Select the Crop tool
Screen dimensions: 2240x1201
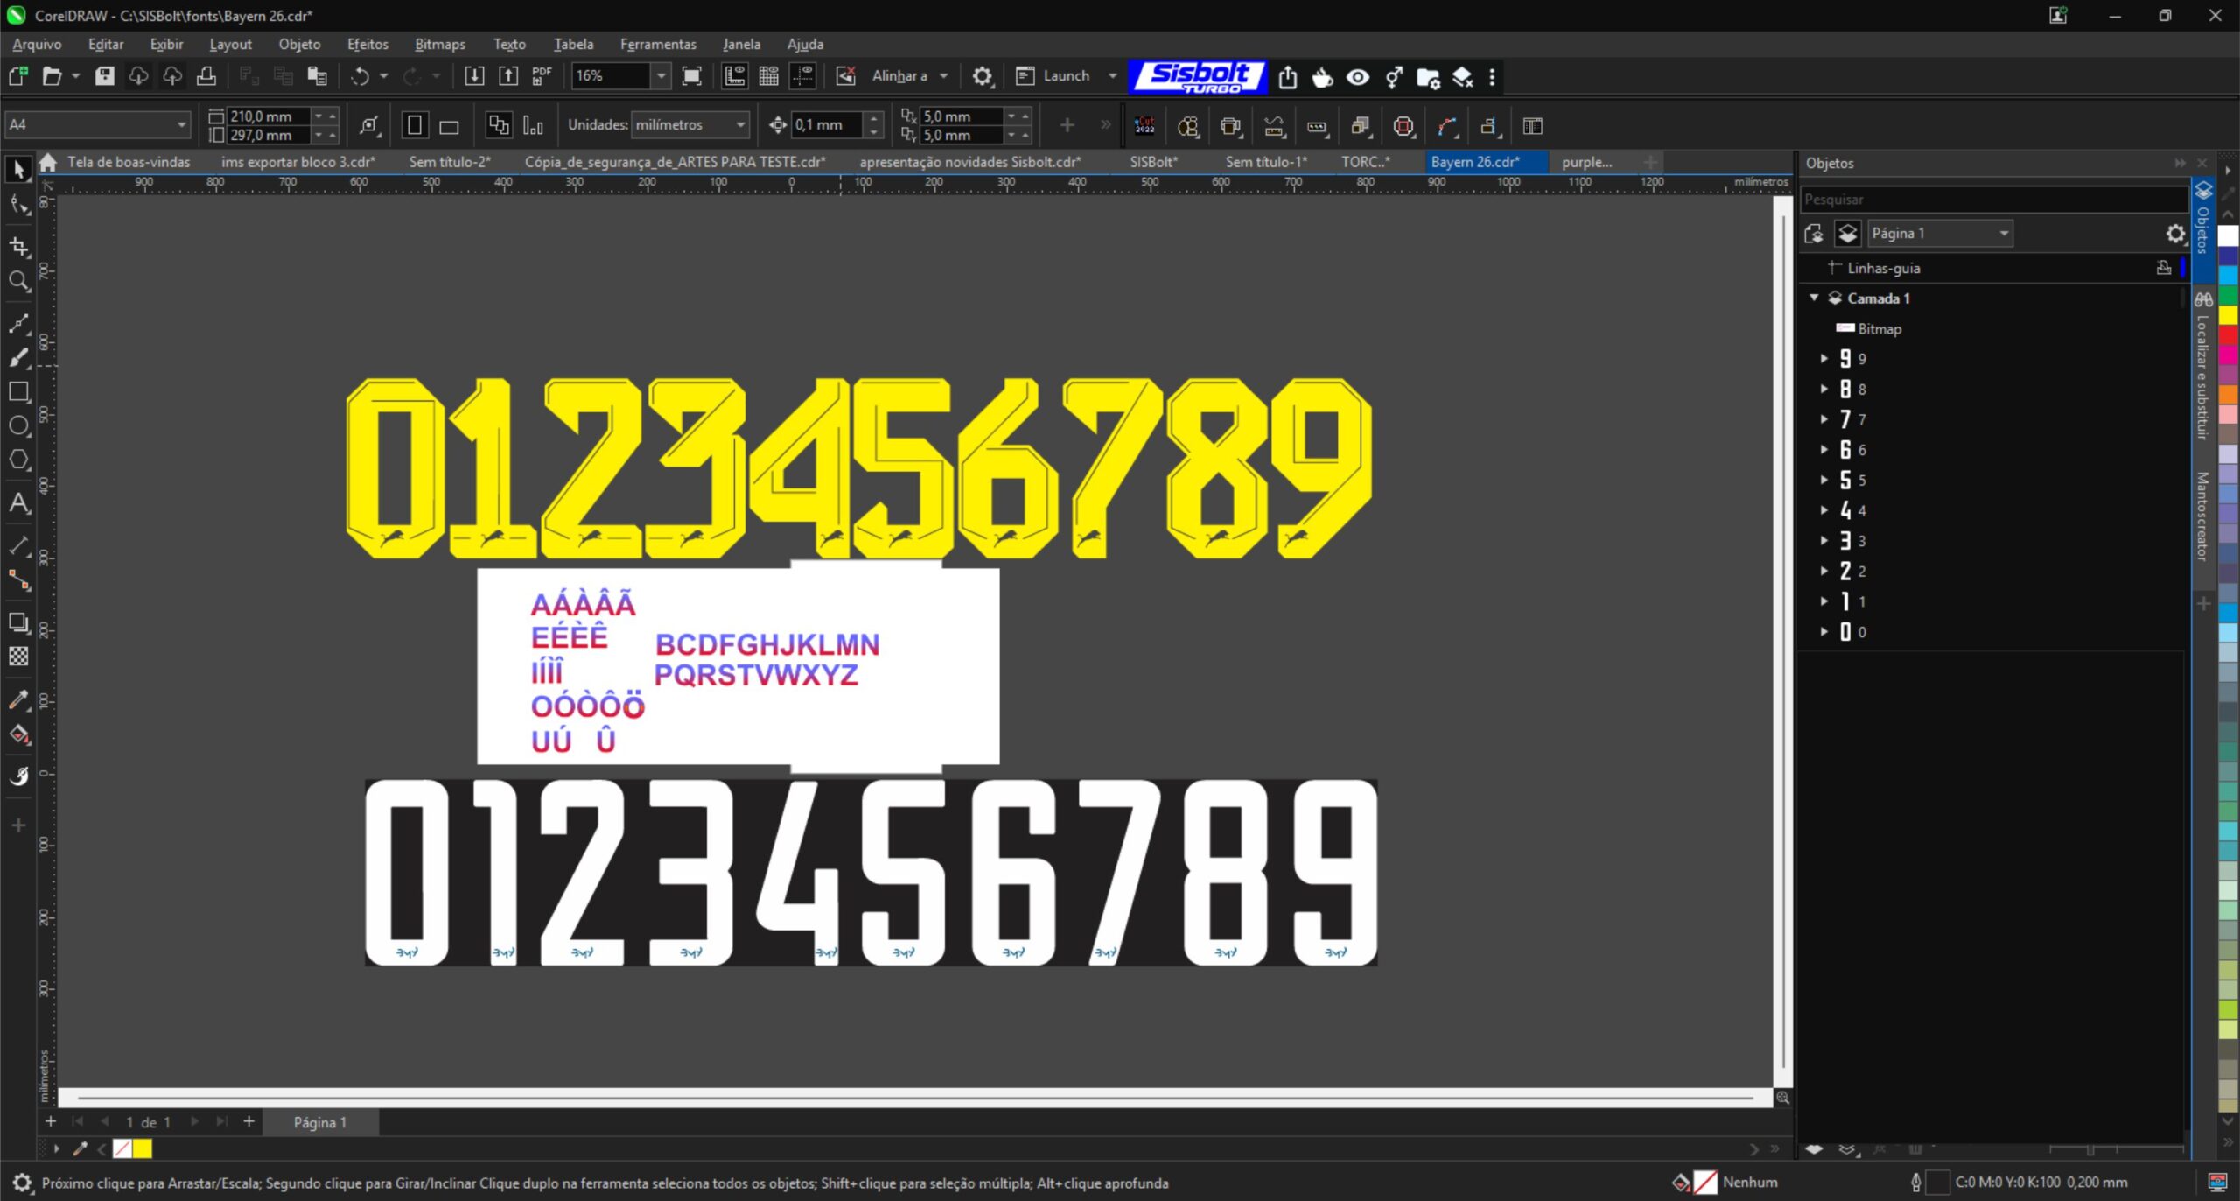18,247
